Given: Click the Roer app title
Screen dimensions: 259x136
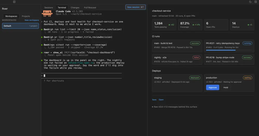Looking at the screenshot, I should pyautogui.click(x=5, y=9).
